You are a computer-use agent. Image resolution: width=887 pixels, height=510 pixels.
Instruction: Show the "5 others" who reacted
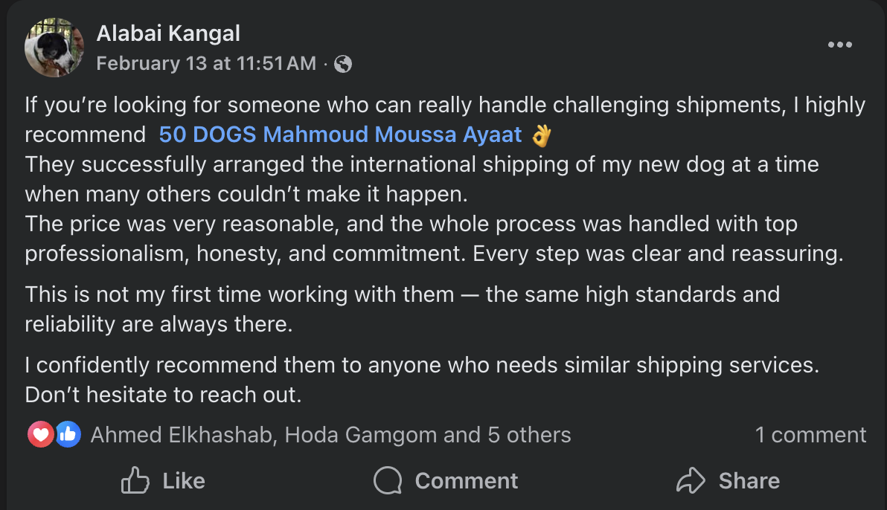point(529,435)
